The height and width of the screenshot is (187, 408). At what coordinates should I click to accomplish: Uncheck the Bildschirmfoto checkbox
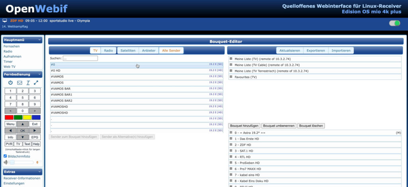pos(5,156)
